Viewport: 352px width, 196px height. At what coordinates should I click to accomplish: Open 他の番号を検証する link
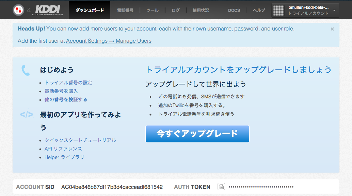(66, 100)
